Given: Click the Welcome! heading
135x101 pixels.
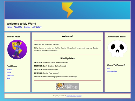Looking at the screenshot, I should coord(67,36).
